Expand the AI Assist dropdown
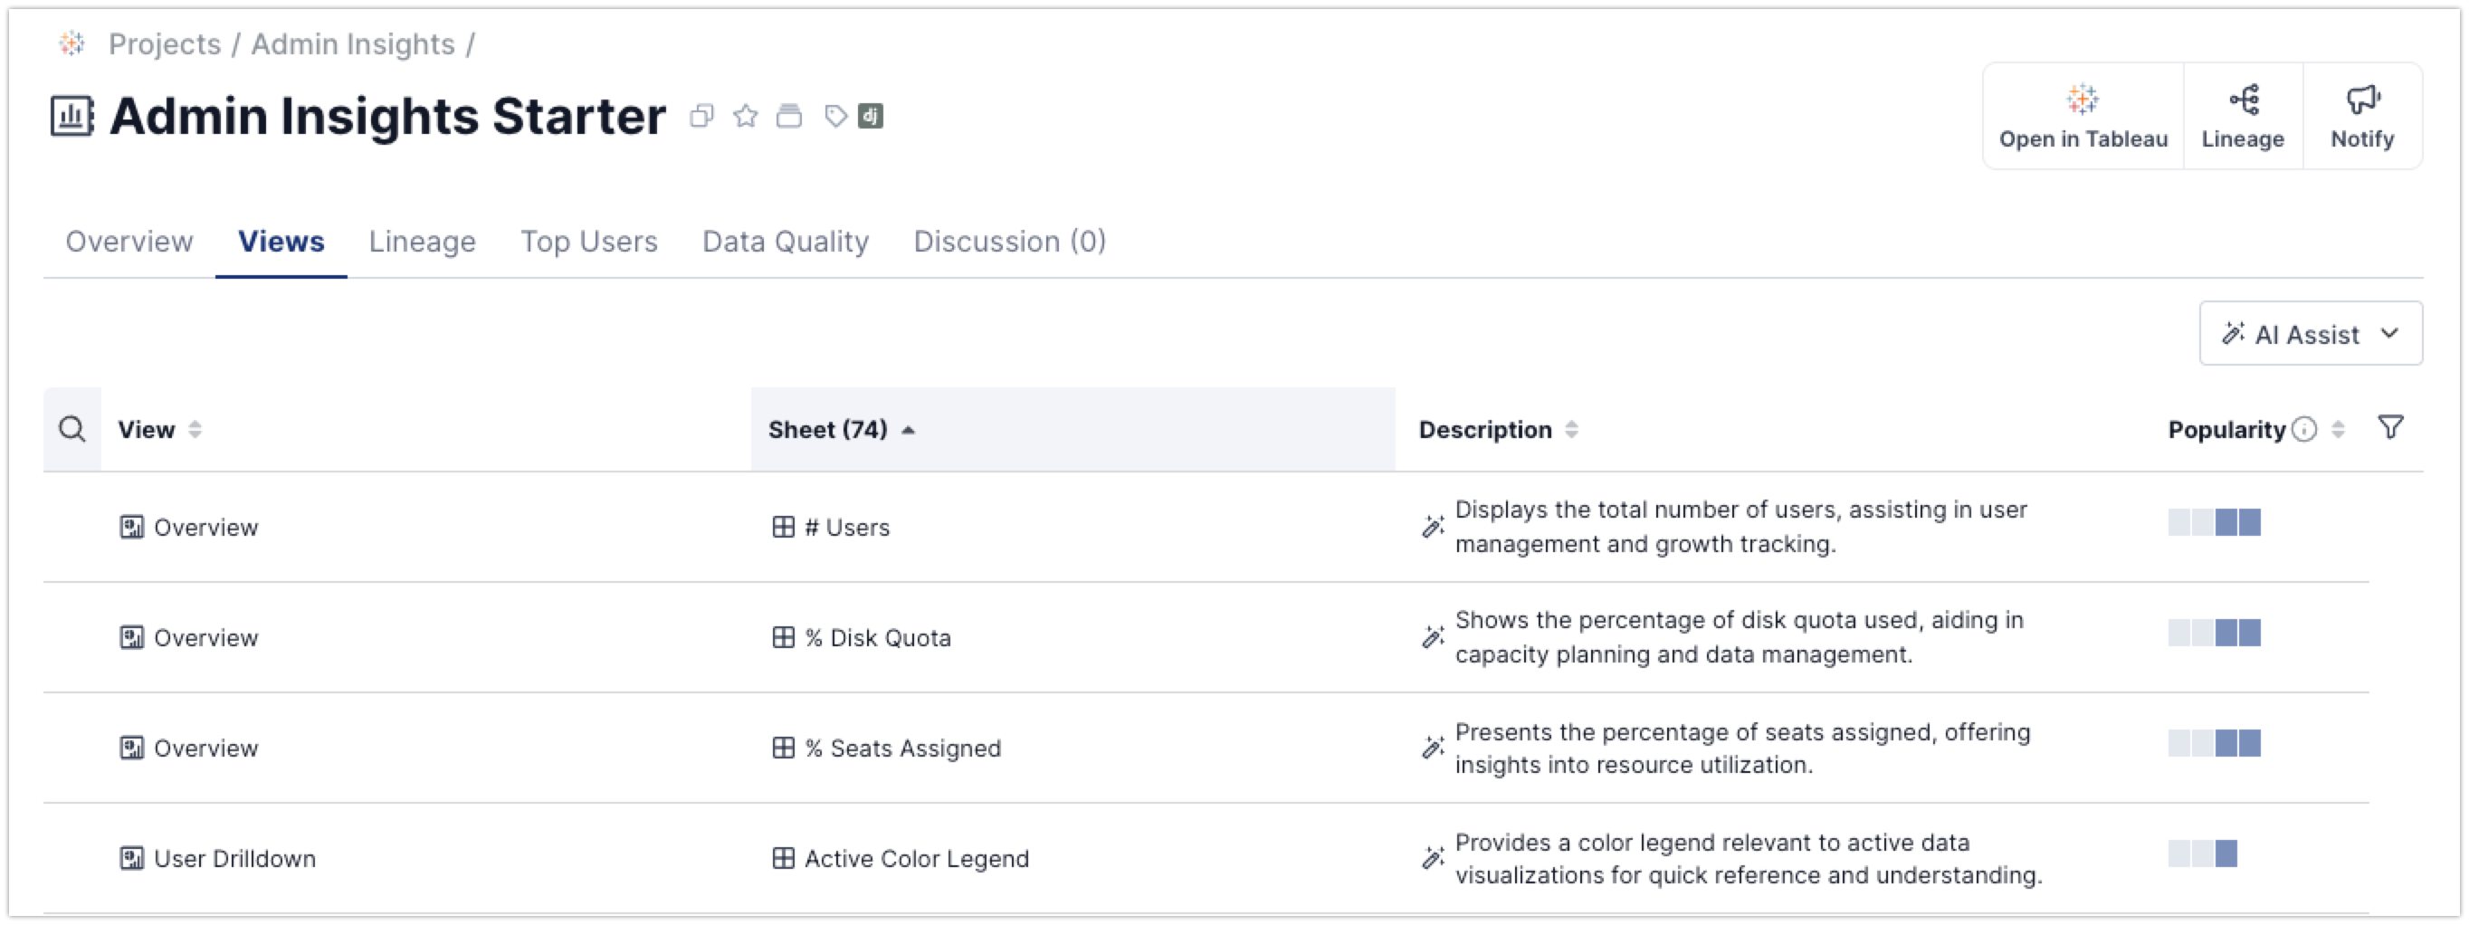Screen dimensions: 2469x925 tap(2310, 334)
